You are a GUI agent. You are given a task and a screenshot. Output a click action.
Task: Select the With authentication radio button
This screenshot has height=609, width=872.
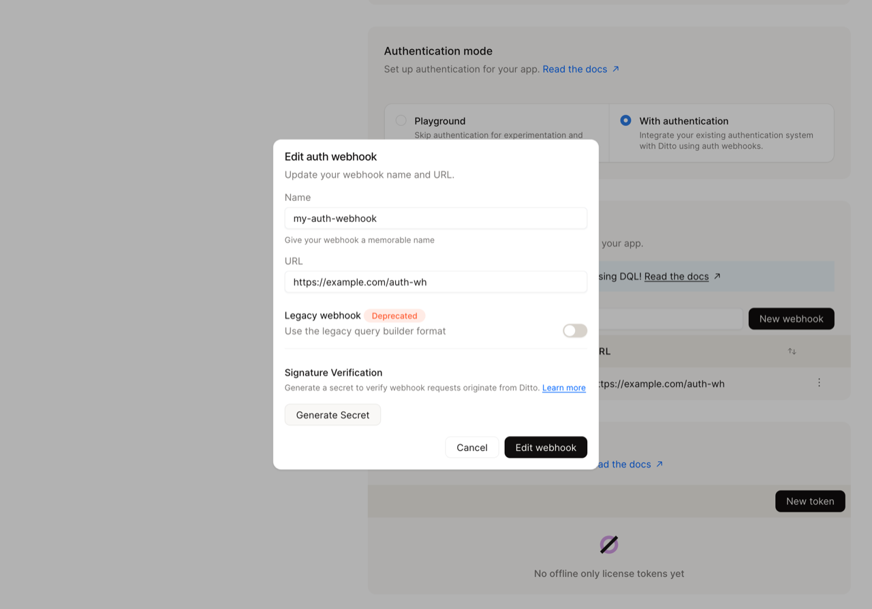pos(625,120)
